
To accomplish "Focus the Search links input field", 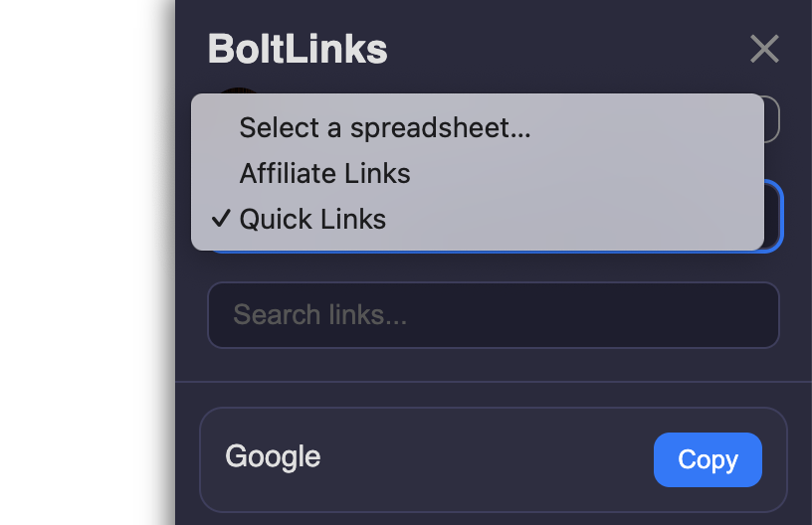I will click(x=493, y=315).
